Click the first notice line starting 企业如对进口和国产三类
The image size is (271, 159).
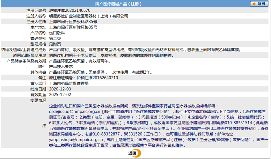[x=134, y=106]
